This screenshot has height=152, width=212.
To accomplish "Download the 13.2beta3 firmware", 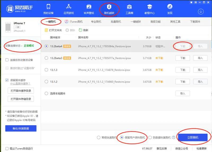I will [x=183, y=58].
